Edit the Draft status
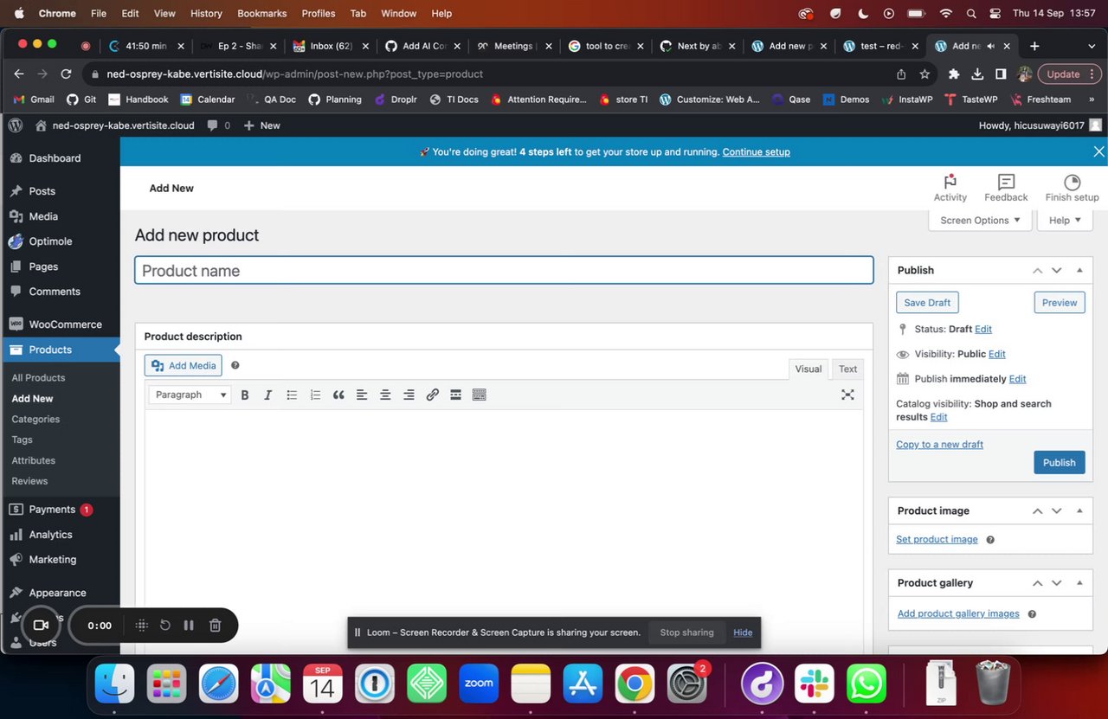 point(983,329)
